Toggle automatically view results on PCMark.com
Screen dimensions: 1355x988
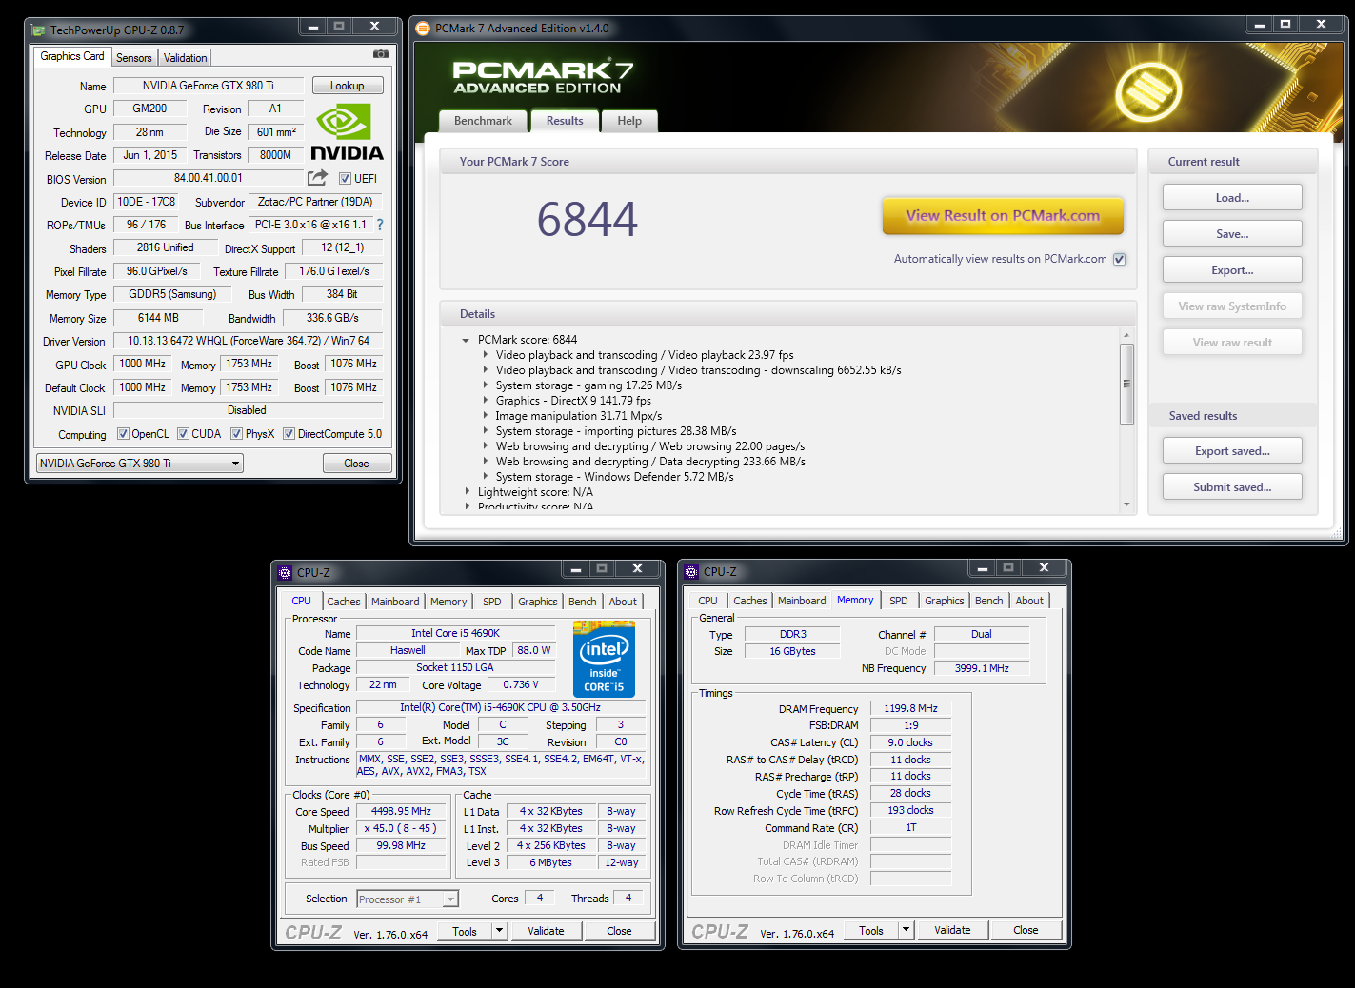(1119, 259)
